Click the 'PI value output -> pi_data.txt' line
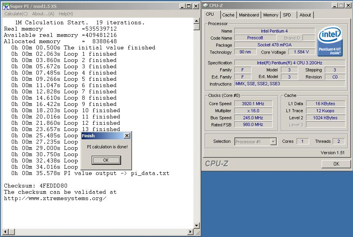 click(x=90, y=173)
